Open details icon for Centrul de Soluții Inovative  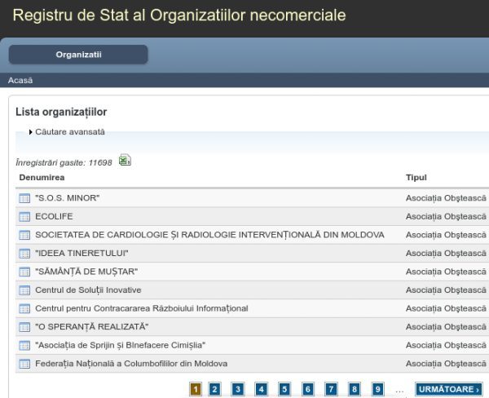coord(24,290)
